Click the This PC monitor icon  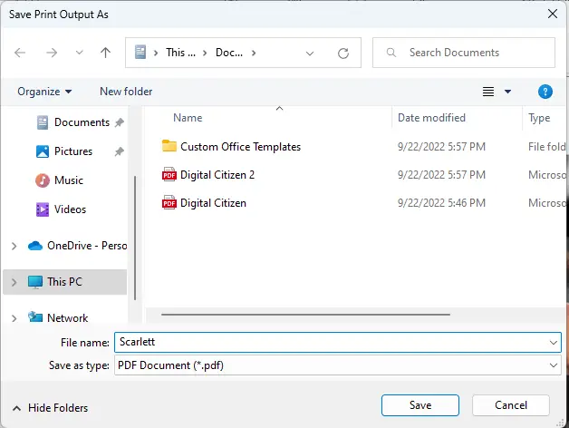tap(35, 282)
